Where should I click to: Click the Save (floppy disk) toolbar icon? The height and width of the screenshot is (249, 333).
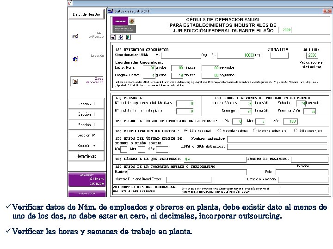coord(113,37)
